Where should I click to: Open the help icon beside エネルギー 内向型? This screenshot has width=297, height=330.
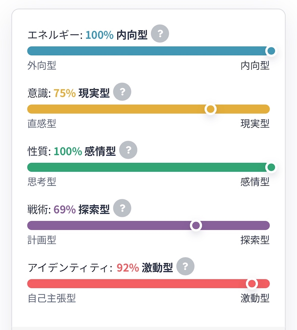coord(160,34)
